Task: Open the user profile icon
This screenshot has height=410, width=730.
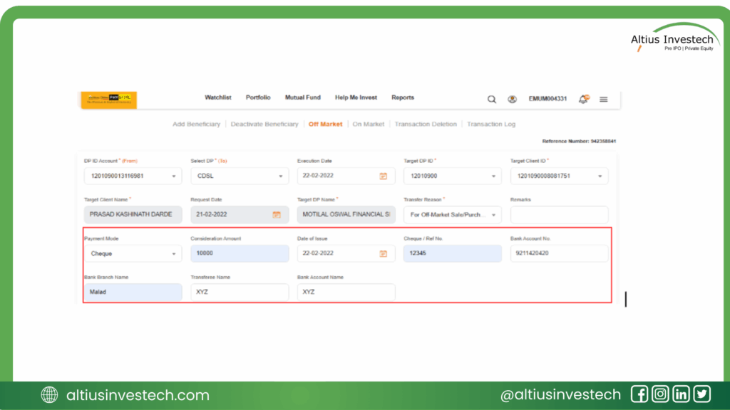Action: pyautogui.click(x=512, y=99)
